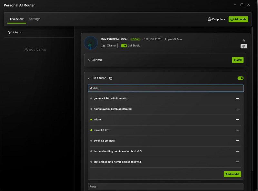
Task: Open options for huihui qwen3.8 27b abliterated
Action: click(237, 109)
